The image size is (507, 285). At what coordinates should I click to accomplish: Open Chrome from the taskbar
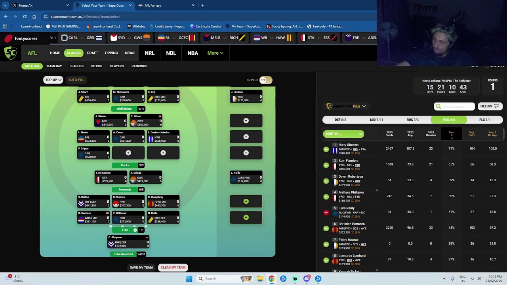pos(271,279)
